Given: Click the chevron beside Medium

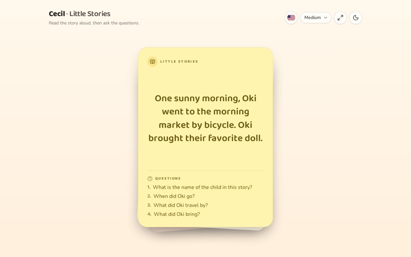Looking at the screenshot, I should pyautogui.click(x=326, y=18).
